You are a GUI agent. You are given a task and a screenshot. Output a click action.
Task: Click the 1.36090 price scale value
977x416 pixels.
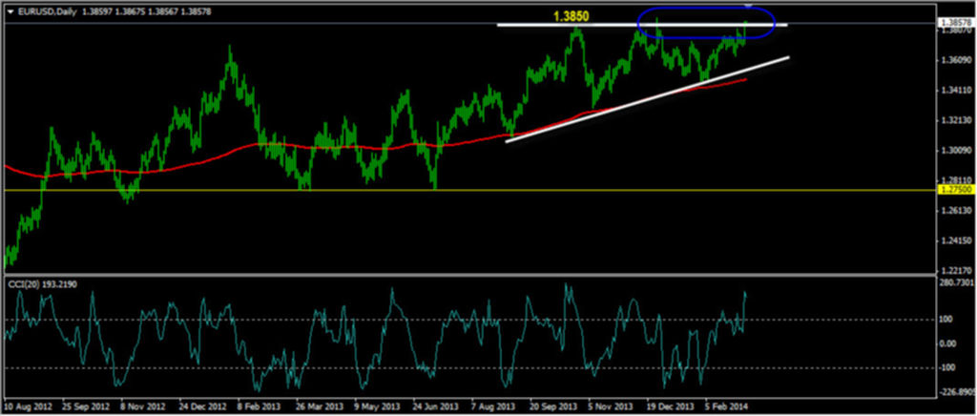956,60
